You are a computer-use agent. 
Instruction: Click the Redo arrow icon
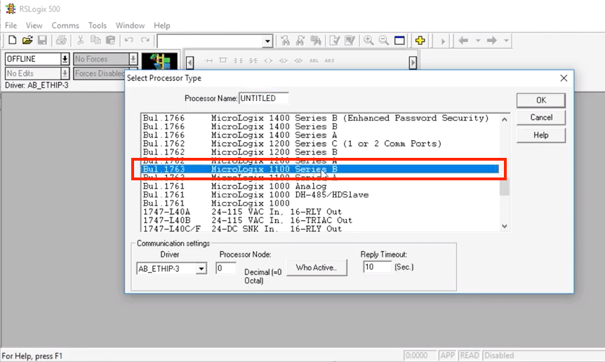[145, 40]
